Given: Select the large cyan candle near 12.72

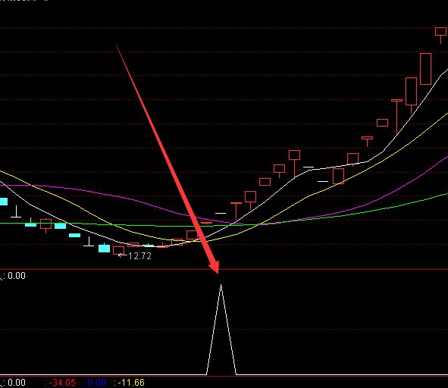Looking at the screenshot, I should pyautogui.click(x=104, y=248).
